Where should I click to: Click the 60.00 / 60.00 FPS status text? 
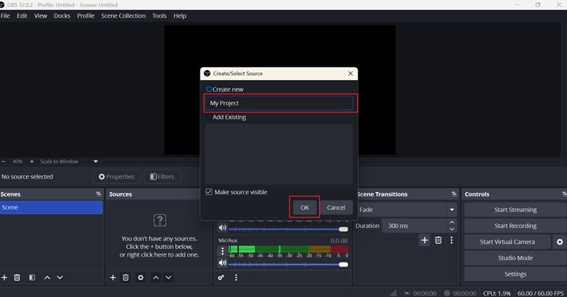[540, 293]
